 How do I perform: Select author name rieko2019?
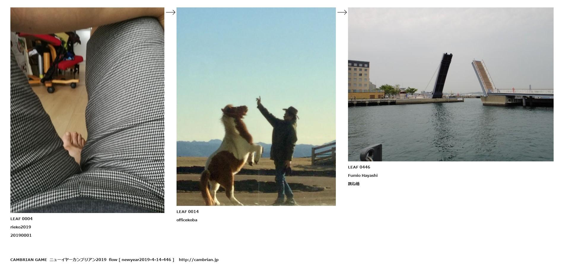pos(21,227)
